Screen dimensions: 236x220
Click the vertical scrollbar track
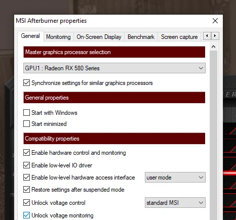point(213,135)
